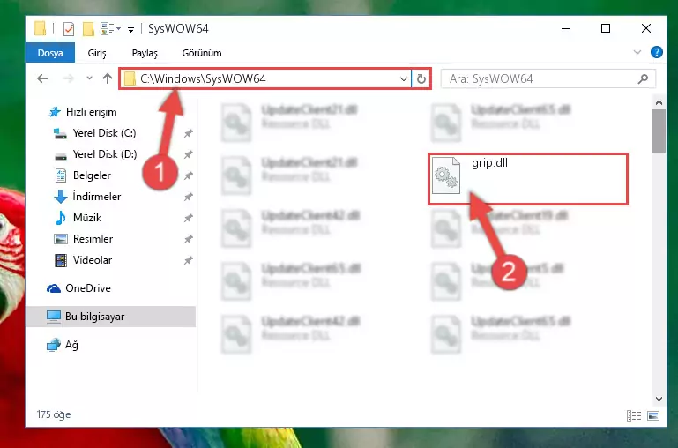Screen dimensions: 678x448
Task: Open Müzik folder in sidebar
Action: point(87,218)
